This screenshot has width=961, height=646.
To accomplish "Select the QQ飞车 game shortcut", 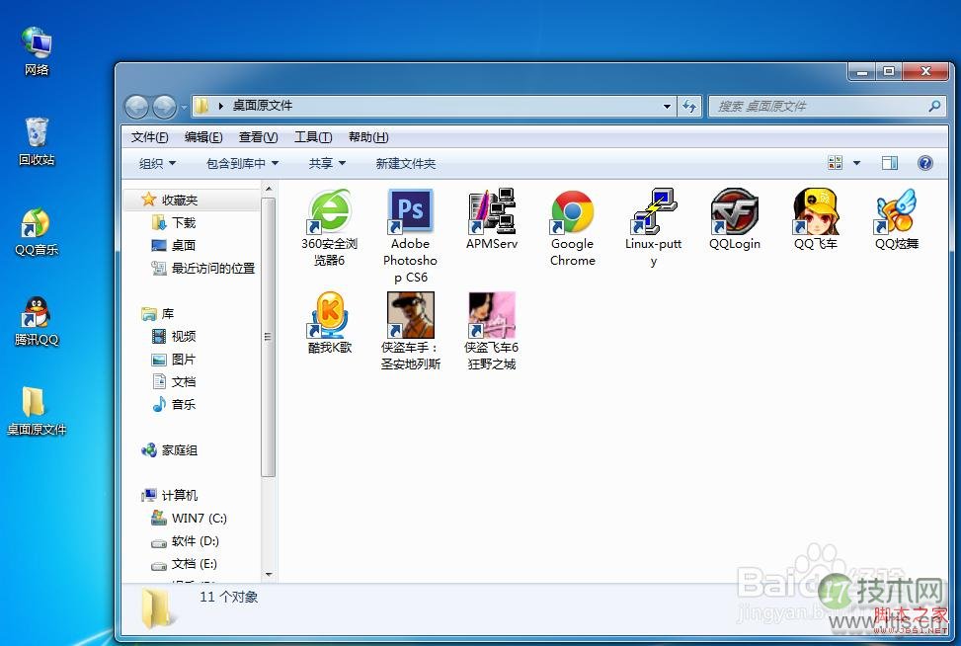I will (x=816, y=211).
